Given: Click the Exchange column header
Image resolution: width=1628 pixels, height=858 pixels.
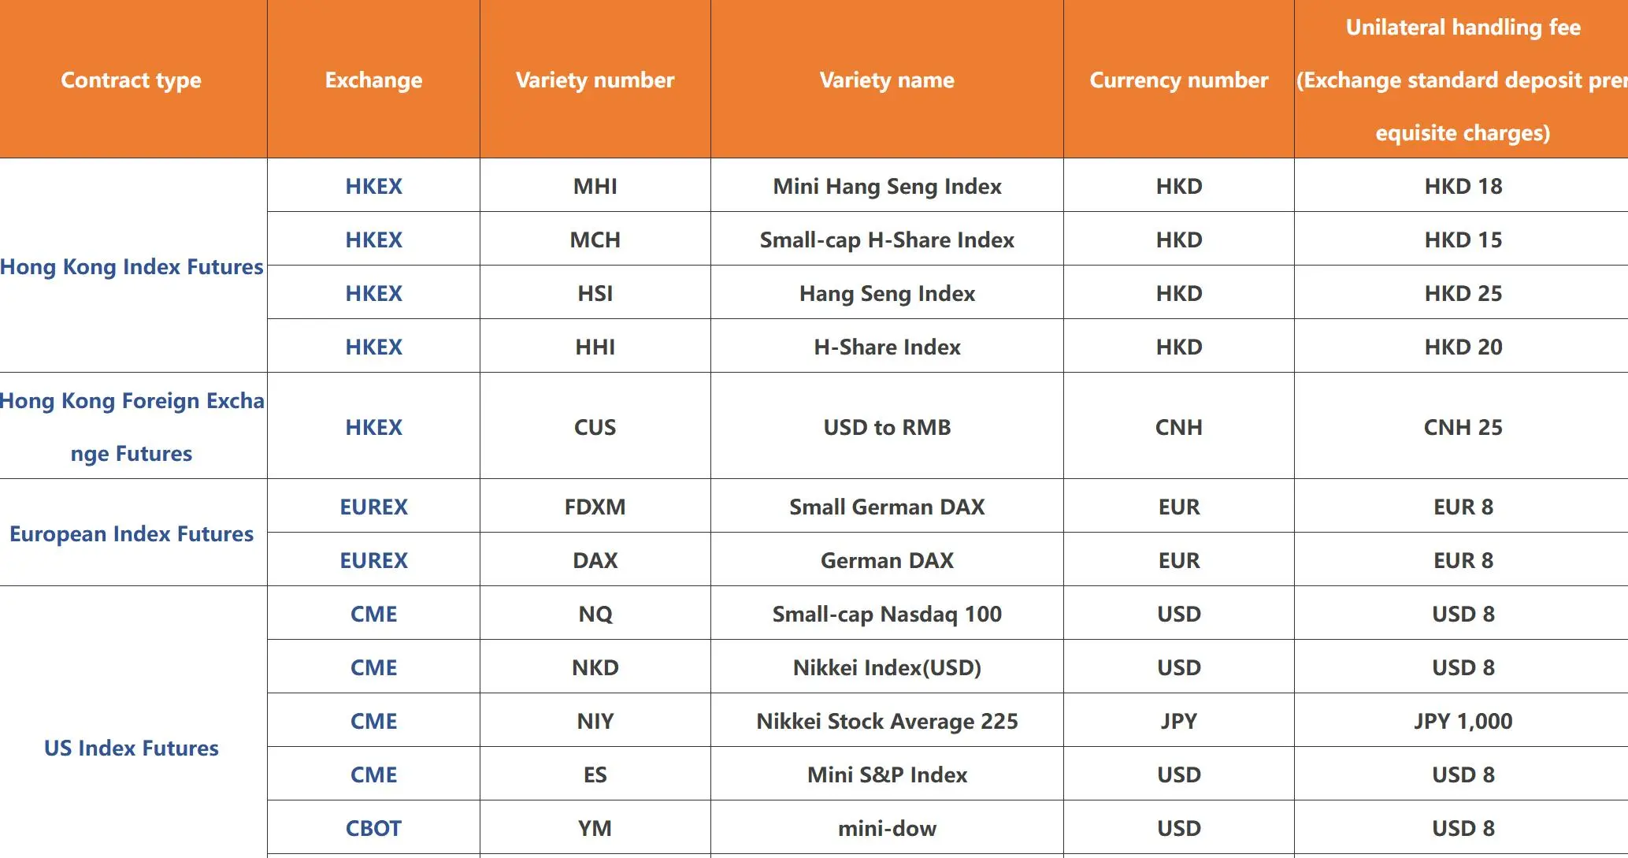Looking at the screenshot, I should 374,80.
